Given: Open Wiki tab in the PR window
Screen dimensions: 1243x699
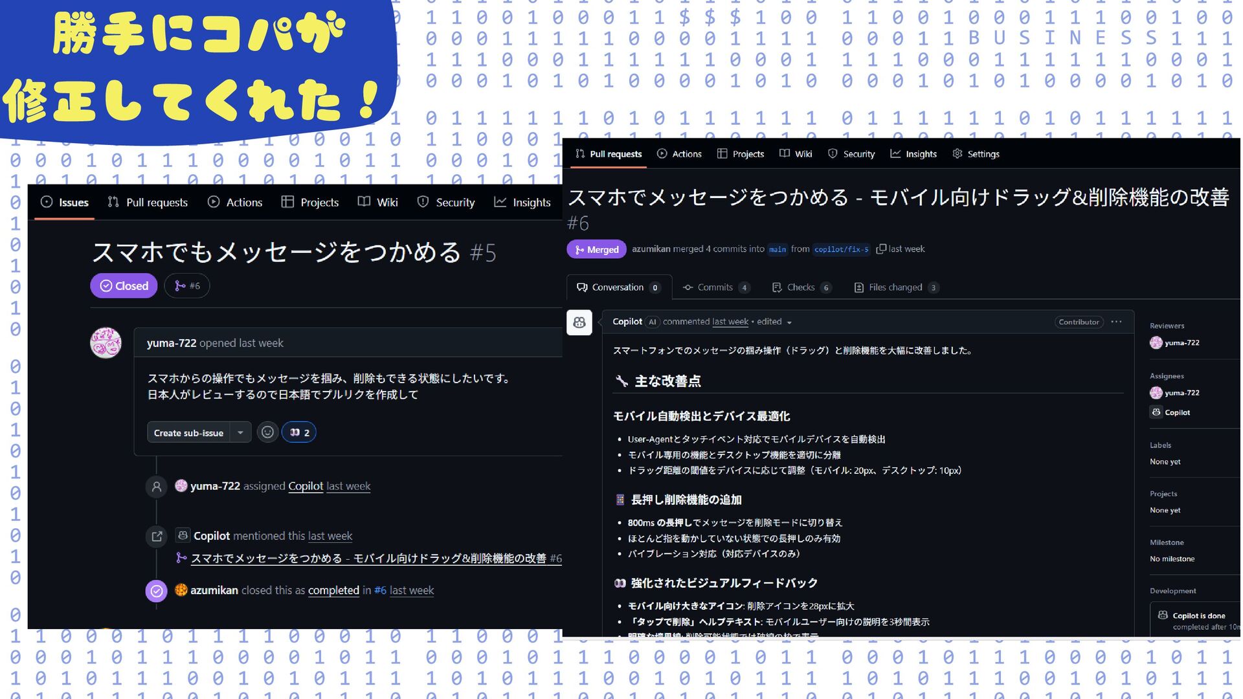Looking at the screenshot, I should (x=796, y=154).
